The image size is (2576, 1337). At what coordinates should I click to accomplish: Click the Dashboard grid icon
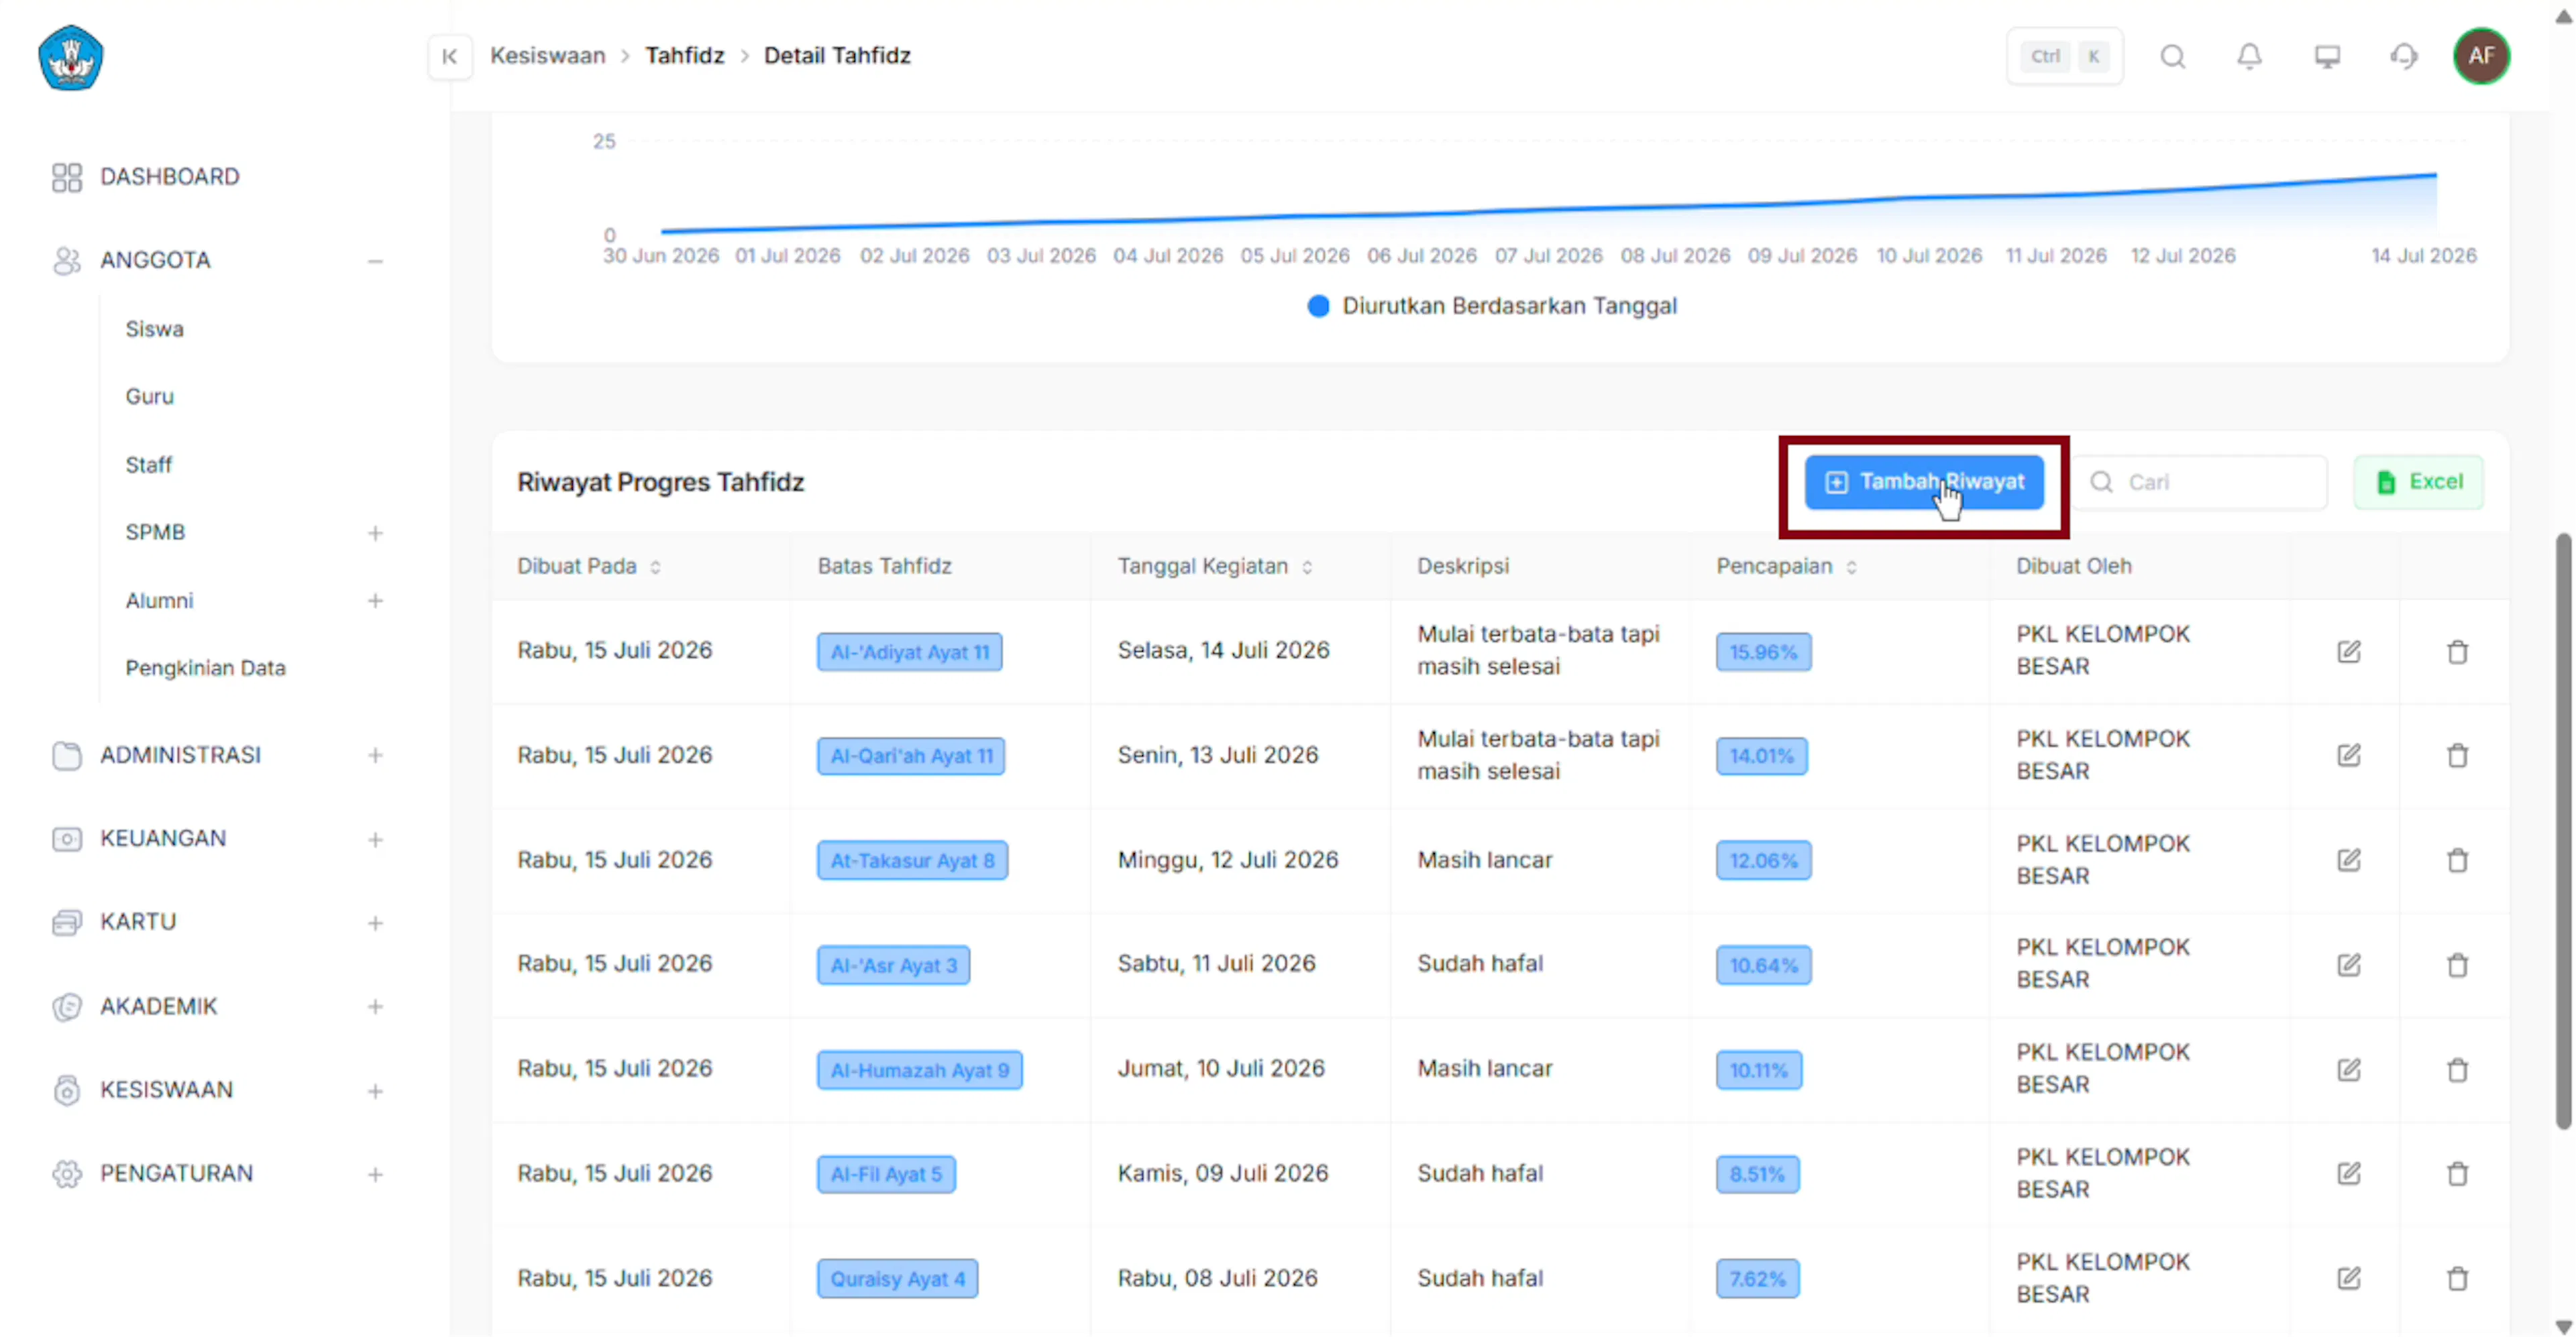(x=67, y=177)
